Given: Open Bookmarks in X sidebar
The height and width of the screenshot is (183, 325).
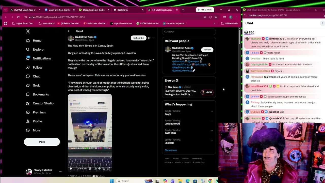Looking at the screenshot, I should point(38,95).
